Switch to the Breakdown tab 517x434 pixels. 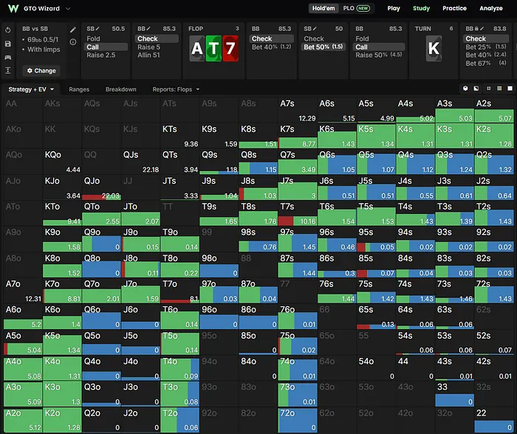click(x=120, y=89)
